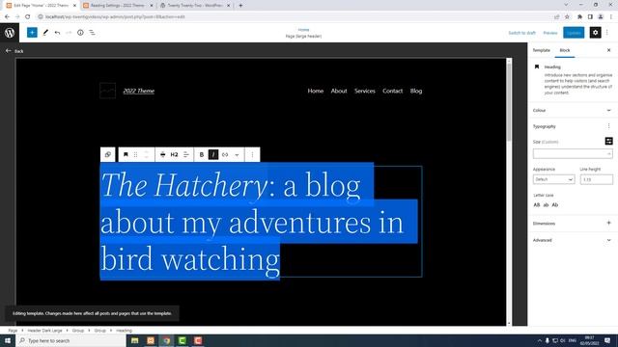Image resolution: width=618 pixels, height=347 pixels.
Task: Set letter case to uppercase AB
Action: [x=537, y=205]
